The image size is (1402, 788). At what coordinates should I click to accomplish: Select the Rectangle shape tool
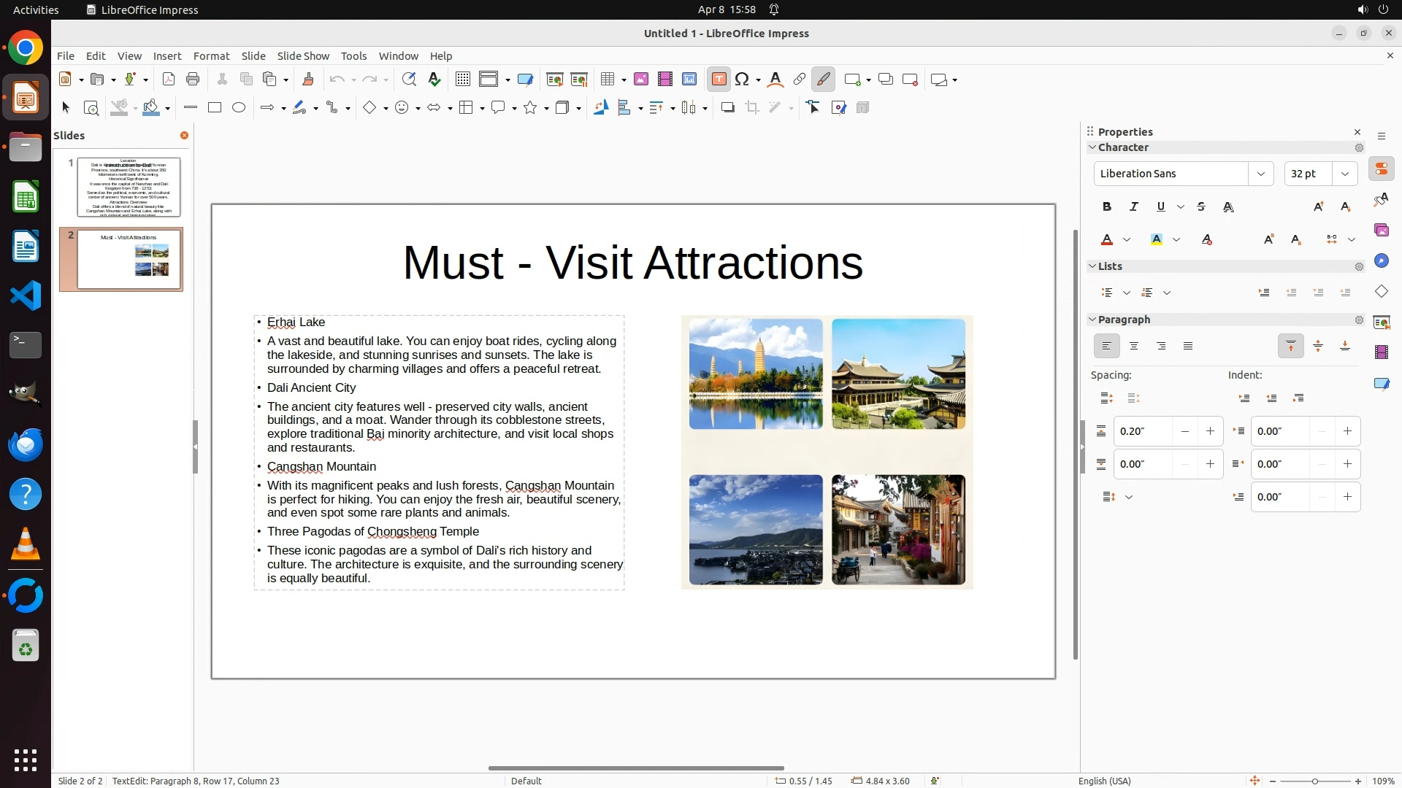coord(215,108)
